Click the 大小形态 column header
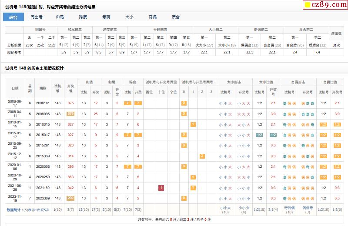This screenshot has height=226, width=348. pyautogui.click(x=234, y=82)
